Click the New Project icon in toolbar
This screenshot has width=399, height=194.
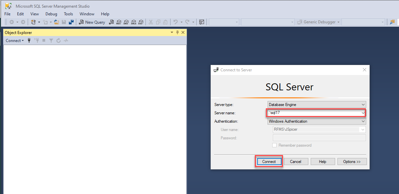click(x=33, y=22)
